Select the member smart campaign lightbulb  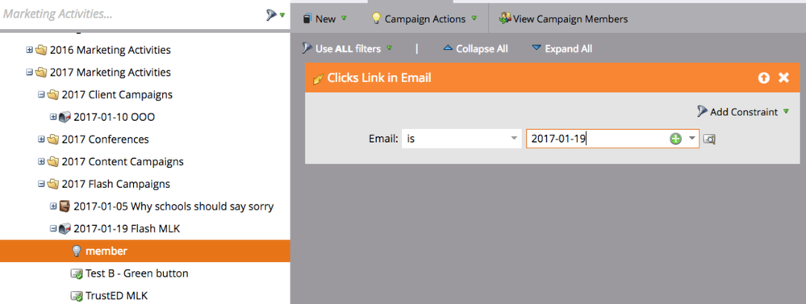pos(77,251)
